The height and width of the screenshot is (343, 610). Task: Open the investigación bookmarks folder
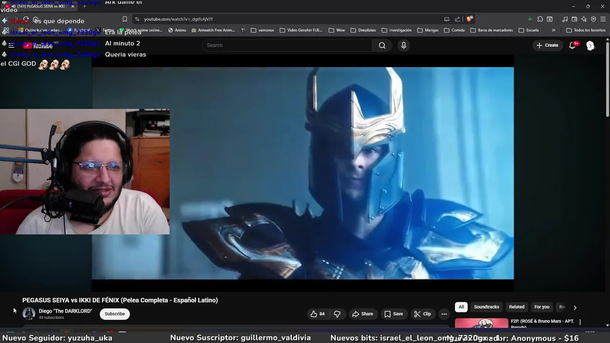(396, 30)
